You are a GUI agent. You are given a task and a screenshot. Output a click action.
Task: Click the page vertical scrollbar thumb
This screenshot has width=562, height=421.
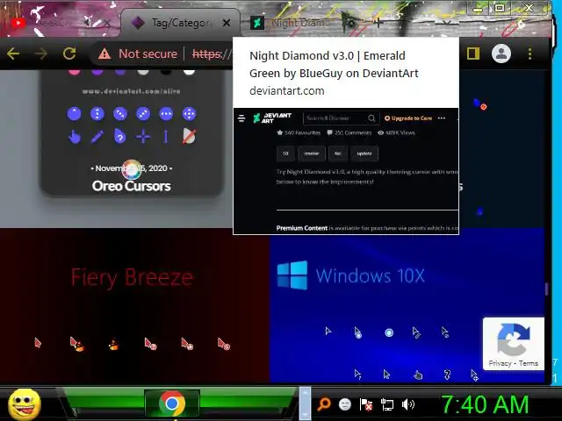point(546,289)
